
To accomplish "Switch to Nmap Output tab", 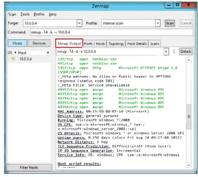I will coord(69,43).
